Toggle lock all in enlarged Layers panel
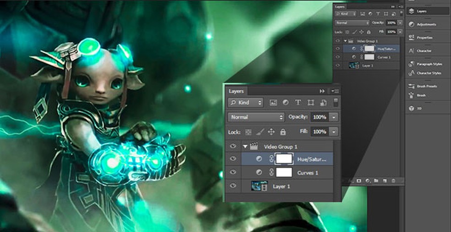Viewport: 451px width, 232px height. [283, 132]
